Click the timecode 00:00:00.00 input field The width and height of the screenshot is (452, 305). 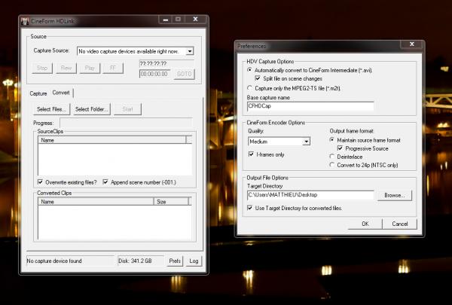click(x=154, y=74)
